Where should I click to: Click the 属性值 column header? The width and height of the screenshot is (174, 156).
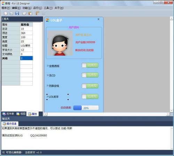(x=26, y=25)
